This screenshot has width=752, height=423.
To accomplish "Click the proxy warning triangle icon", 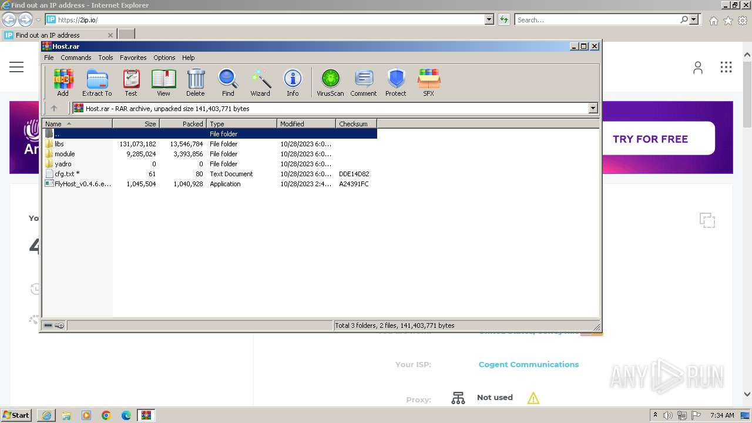I will (533, 398).
